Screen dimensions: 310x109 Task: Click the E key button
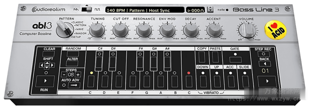coord(119,81)
